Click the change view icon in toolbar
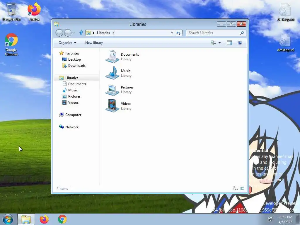 click(213, 43)
